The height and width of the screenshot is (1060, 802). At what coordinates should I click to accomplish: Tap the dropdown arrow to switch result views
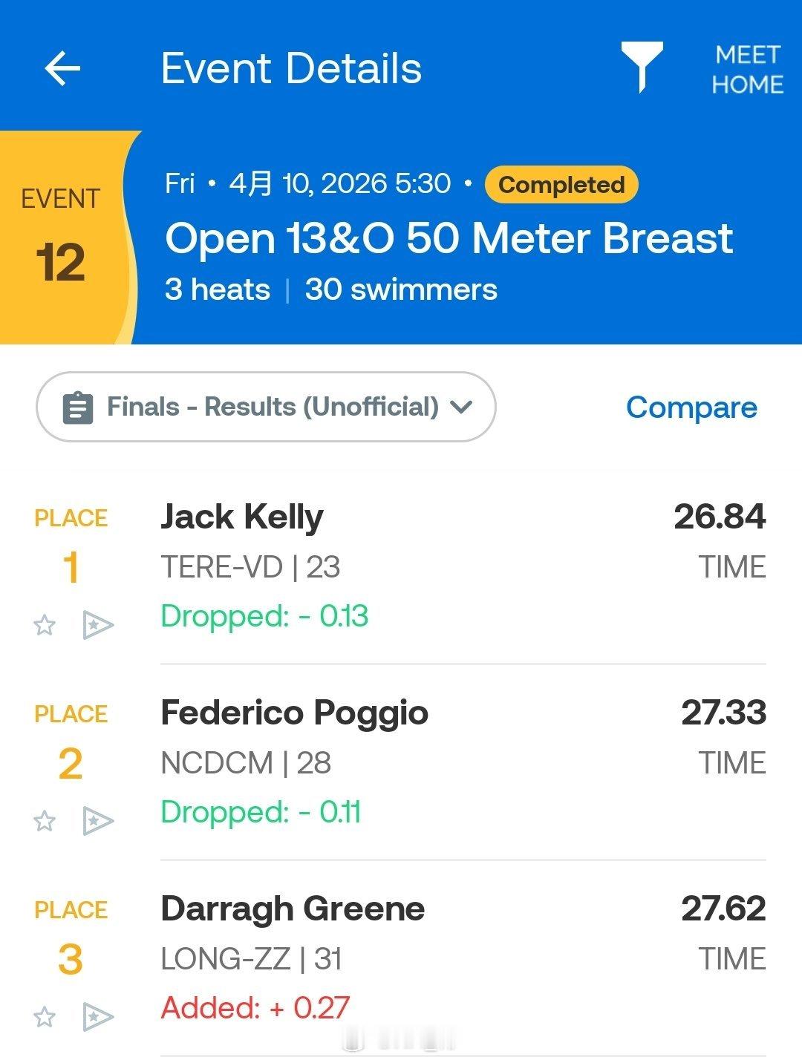point(462,407)
